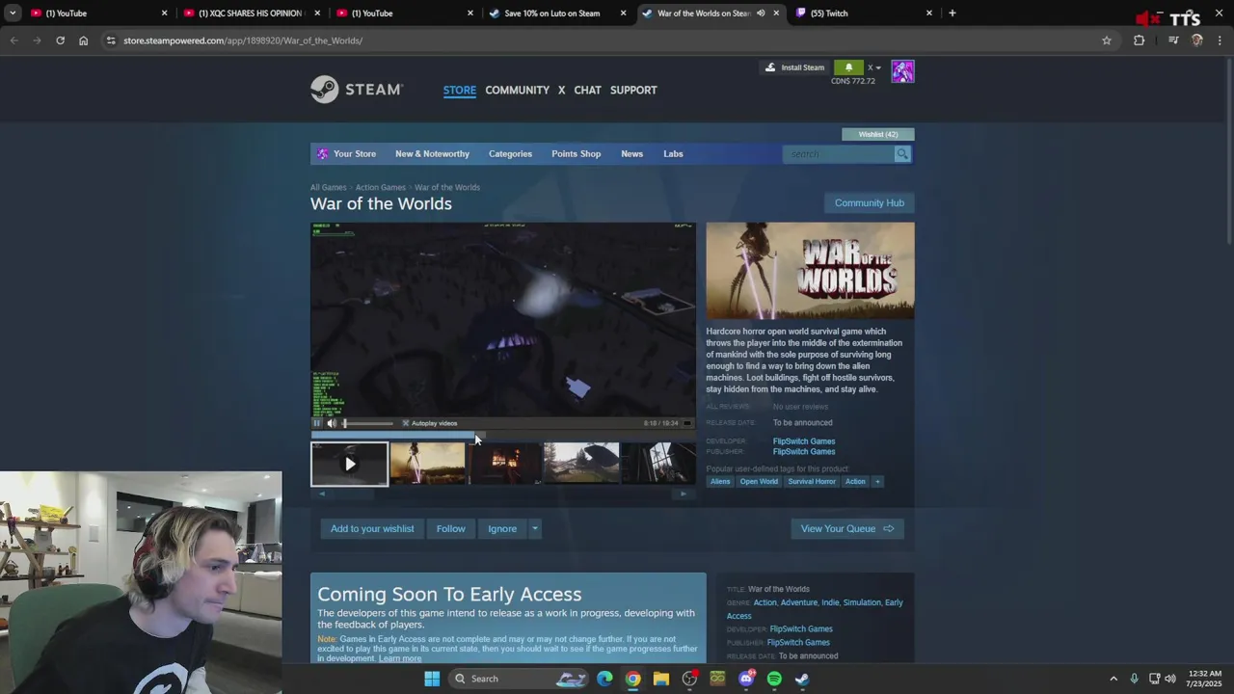
Task: Show hidden system tray icons
Action: click(1113, 679)
